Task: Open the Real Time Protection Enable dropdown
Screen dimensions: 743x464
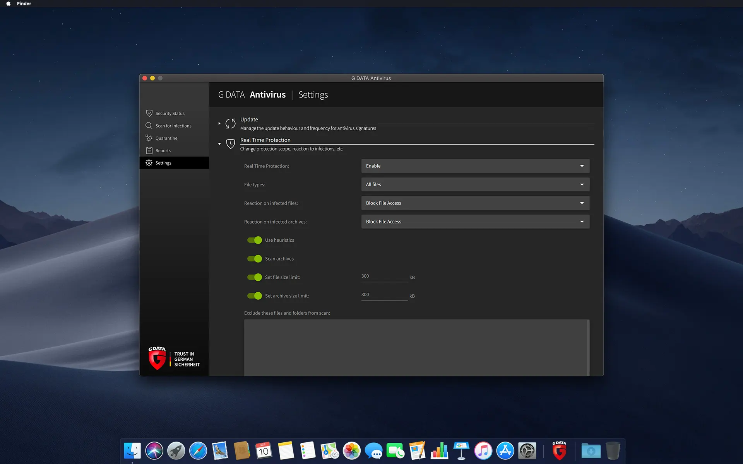Action: point(475,166)
